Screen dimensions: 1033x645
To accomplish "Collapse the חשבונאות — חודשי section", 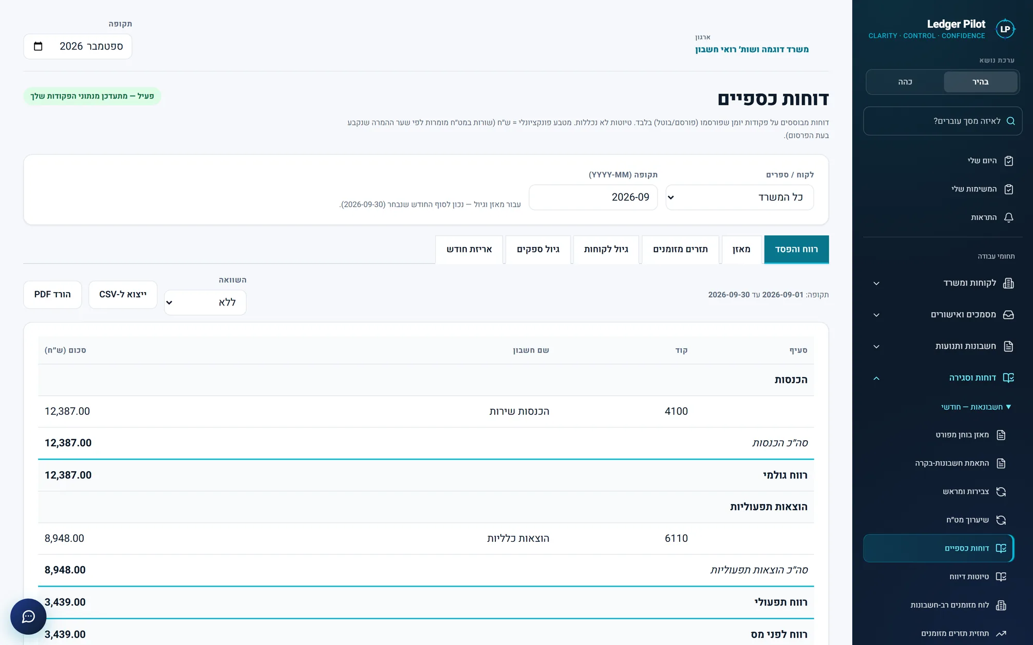I will (x=976, y=407).
